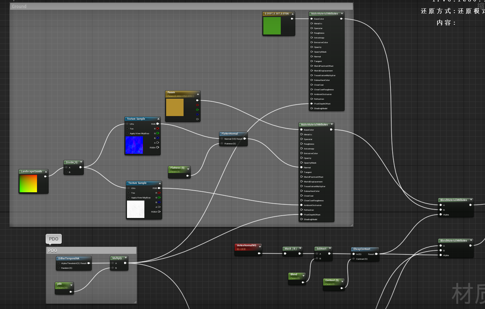Click the green color swatch of Constant3Vector
Viewport: 485px width, 309px height.
(272, 26)
